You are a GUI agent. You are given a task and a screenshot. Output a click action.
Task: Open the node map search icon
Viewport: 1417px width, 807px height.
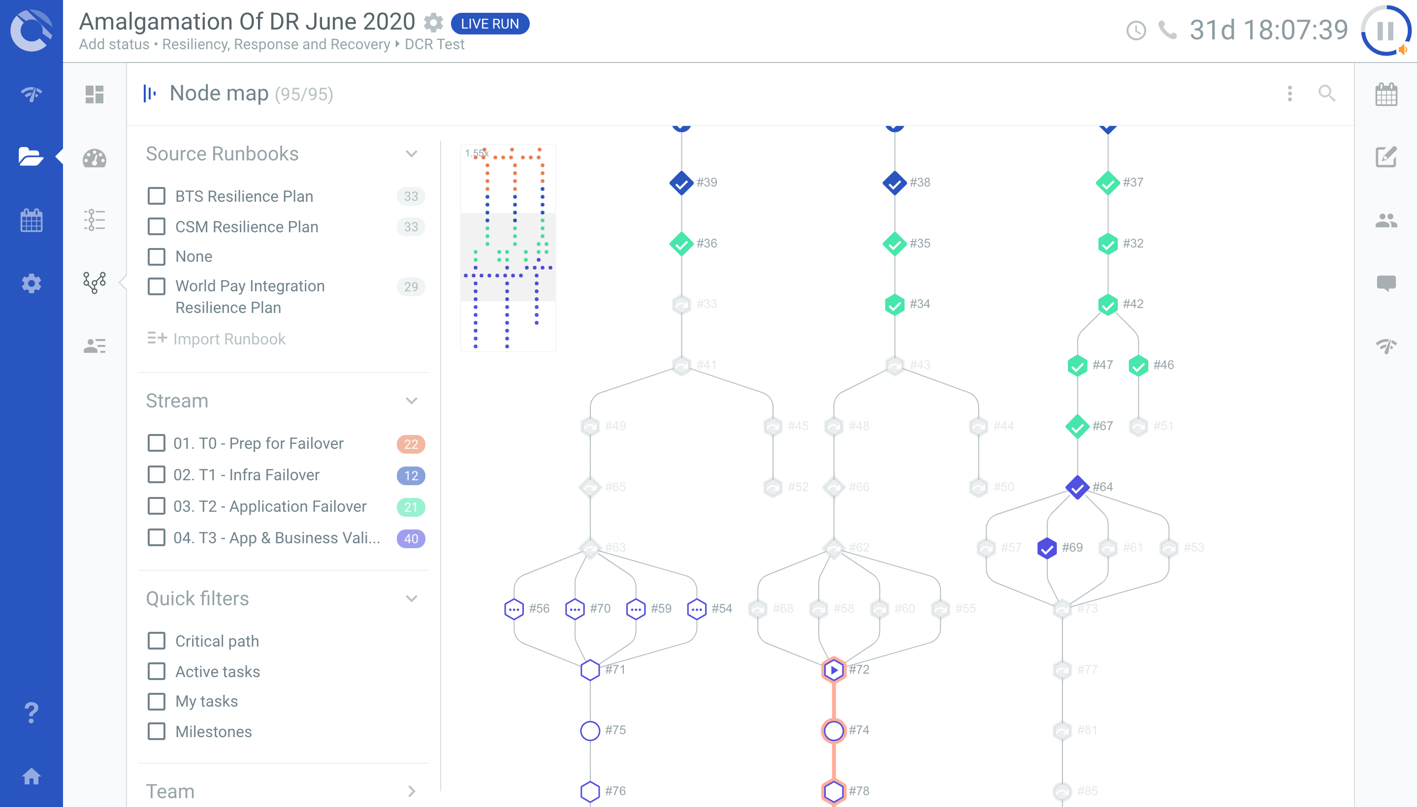tap(1326, 93)
